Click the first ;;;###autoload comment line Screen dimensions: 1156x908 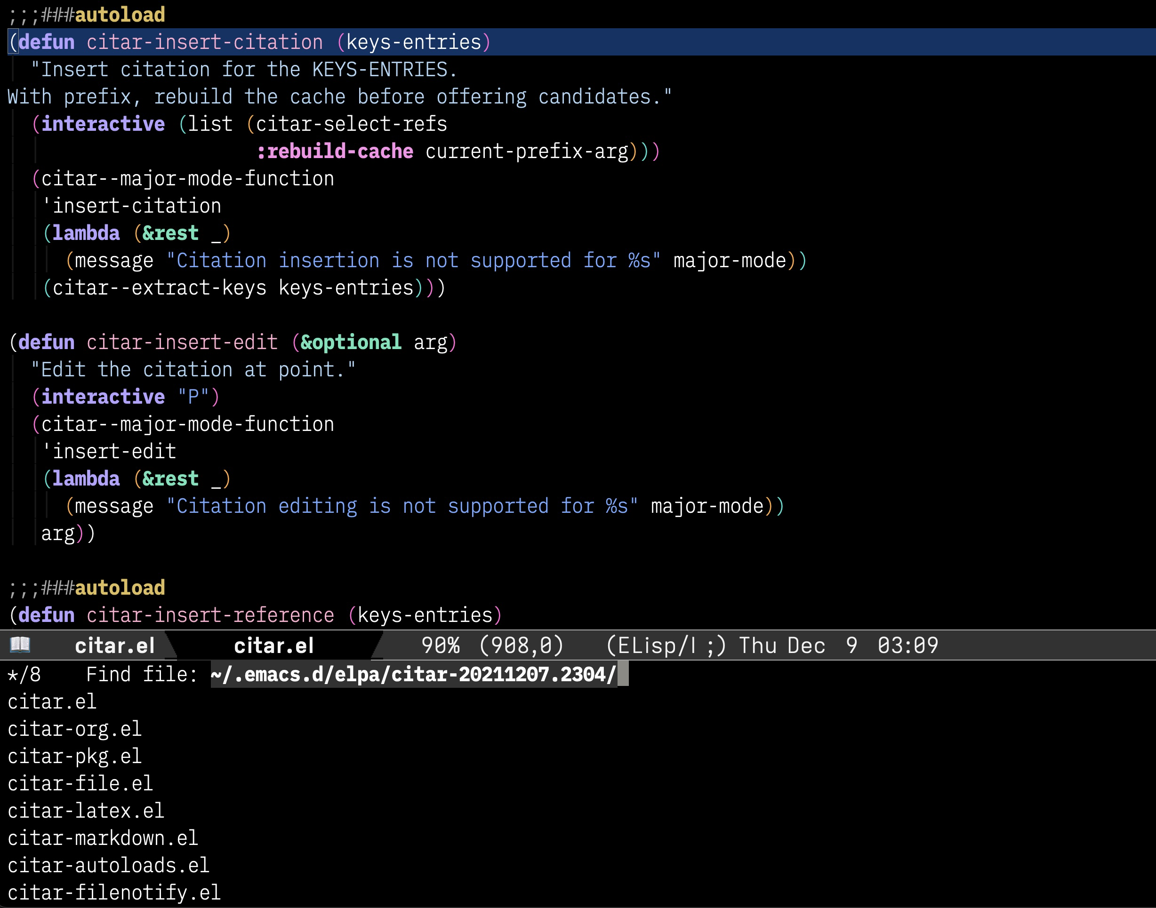pos(87,15)
